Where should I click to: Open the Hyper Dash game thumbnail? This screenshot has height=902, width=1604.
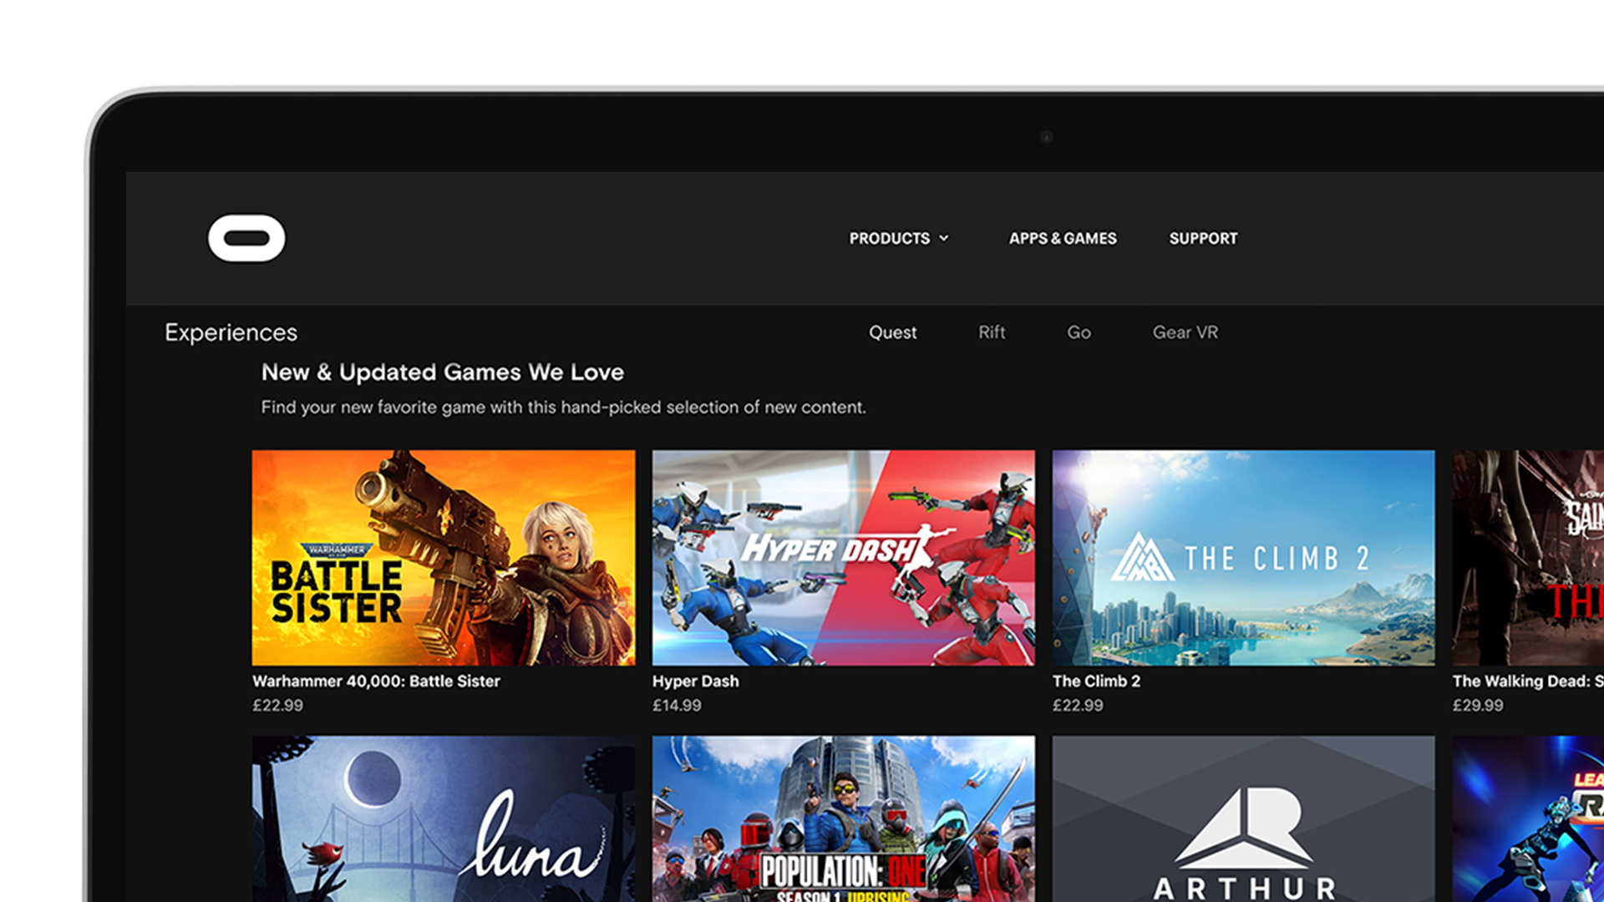tap(843, 558)
